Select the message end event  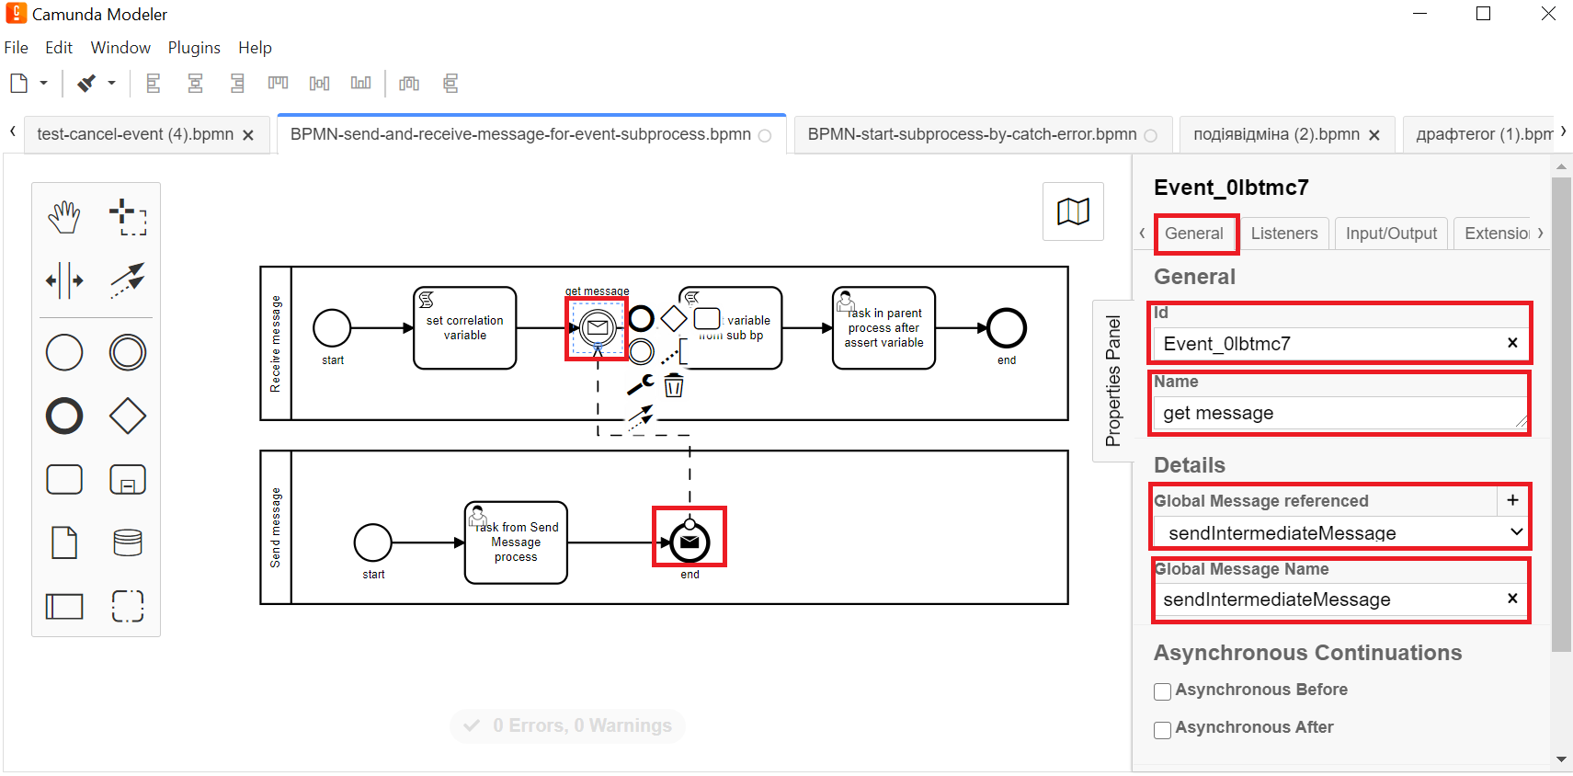point(690,542)
